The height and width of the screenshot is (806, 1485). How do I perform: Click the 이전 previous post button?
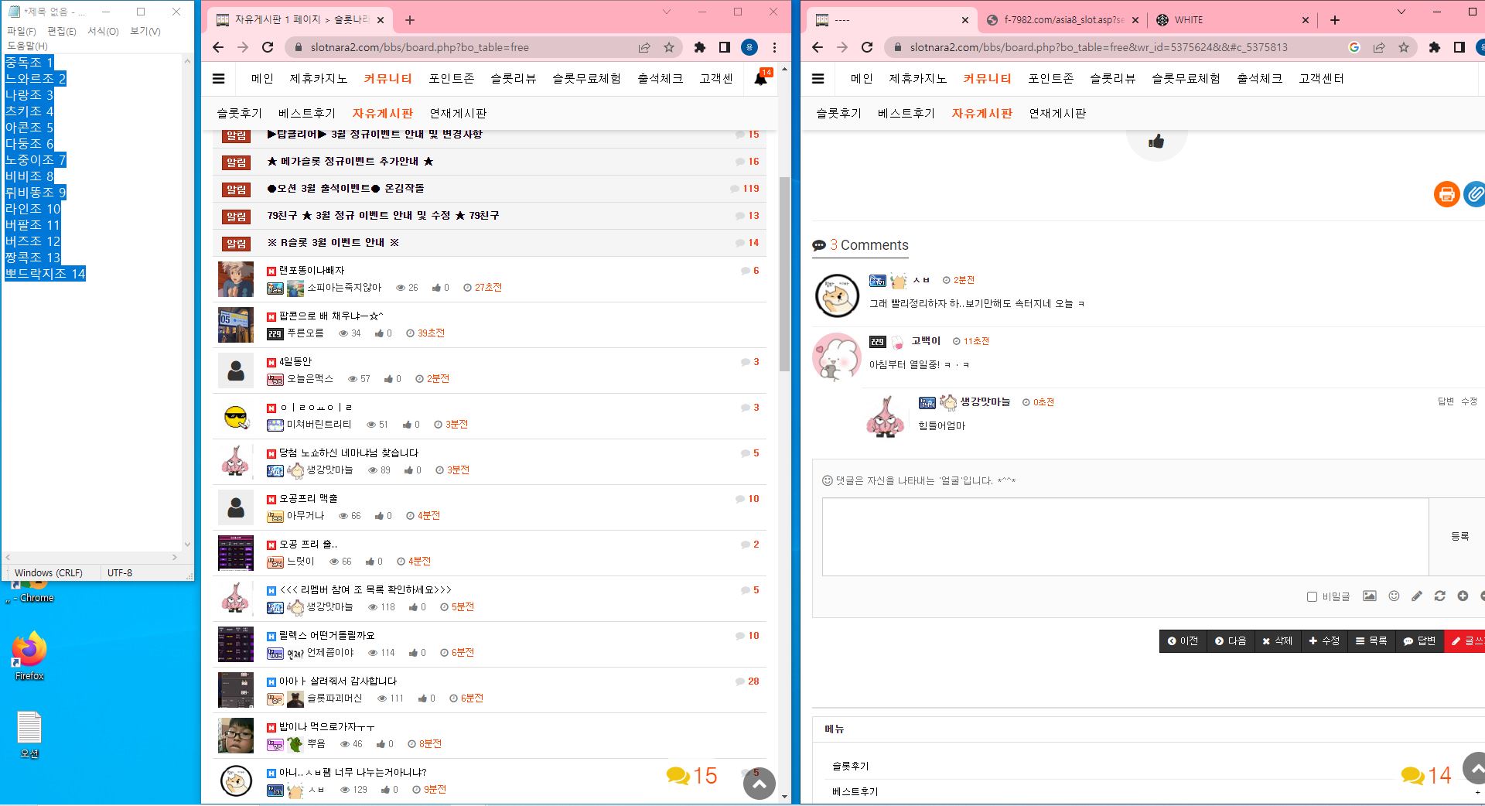[x=1183, y=640]
